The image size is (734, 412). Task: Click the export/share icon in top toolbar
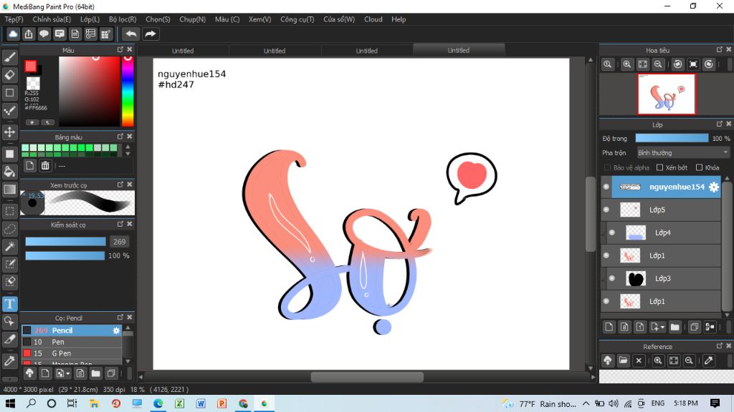pyautogui.click(x=29, y=34)
